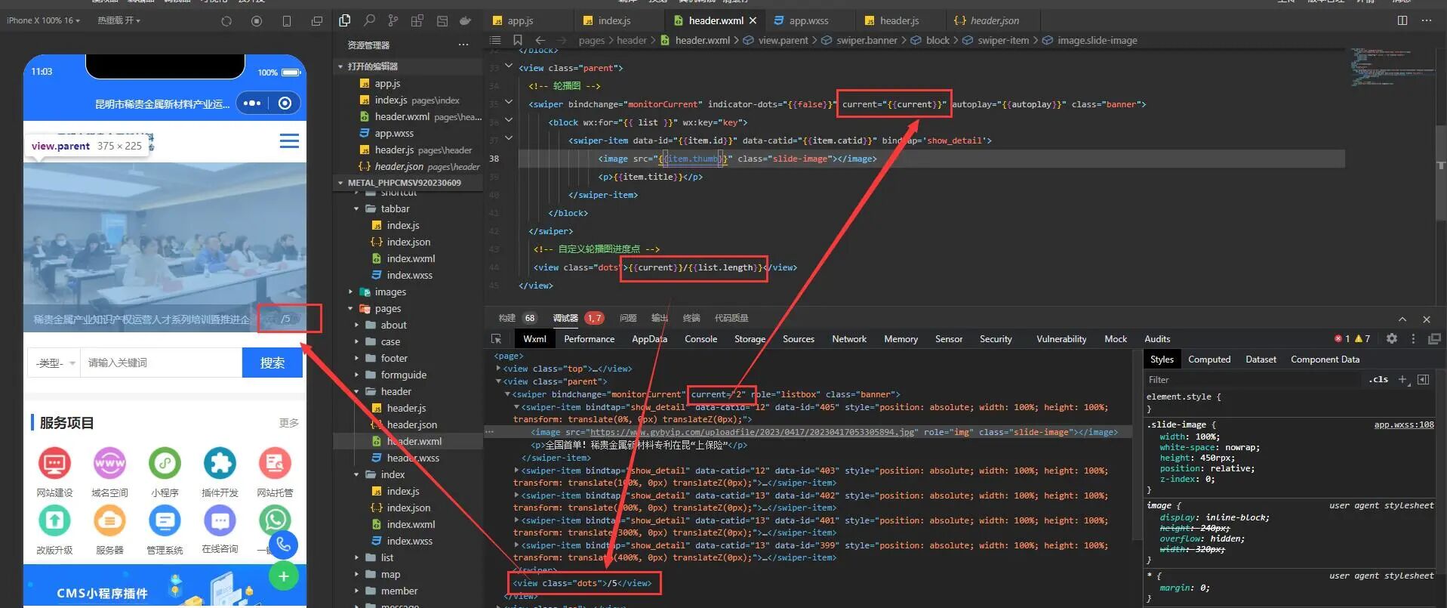Viewport: 1447px width, 608px height.
Task: Toggle the styles sidebar pane icon
Action: 1423,379
